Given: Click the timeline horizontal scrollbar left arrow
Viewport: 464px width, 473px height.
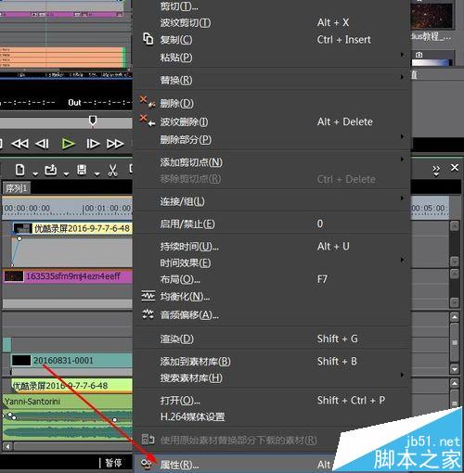Looking at the screenshot, I should (7, 446).
